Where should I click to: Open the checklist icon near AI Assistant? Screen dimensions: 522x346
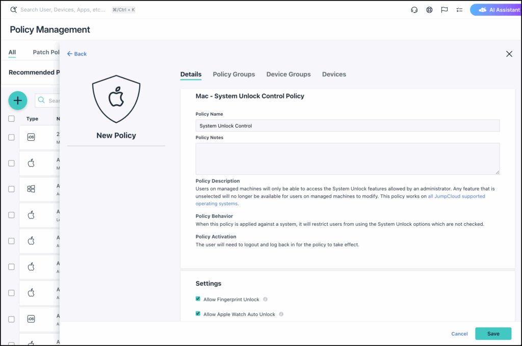click(459, 10)
